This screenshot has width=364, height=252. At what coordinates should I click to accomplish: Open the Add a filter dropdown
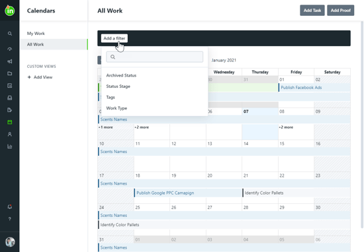click(x=114, y=38)
